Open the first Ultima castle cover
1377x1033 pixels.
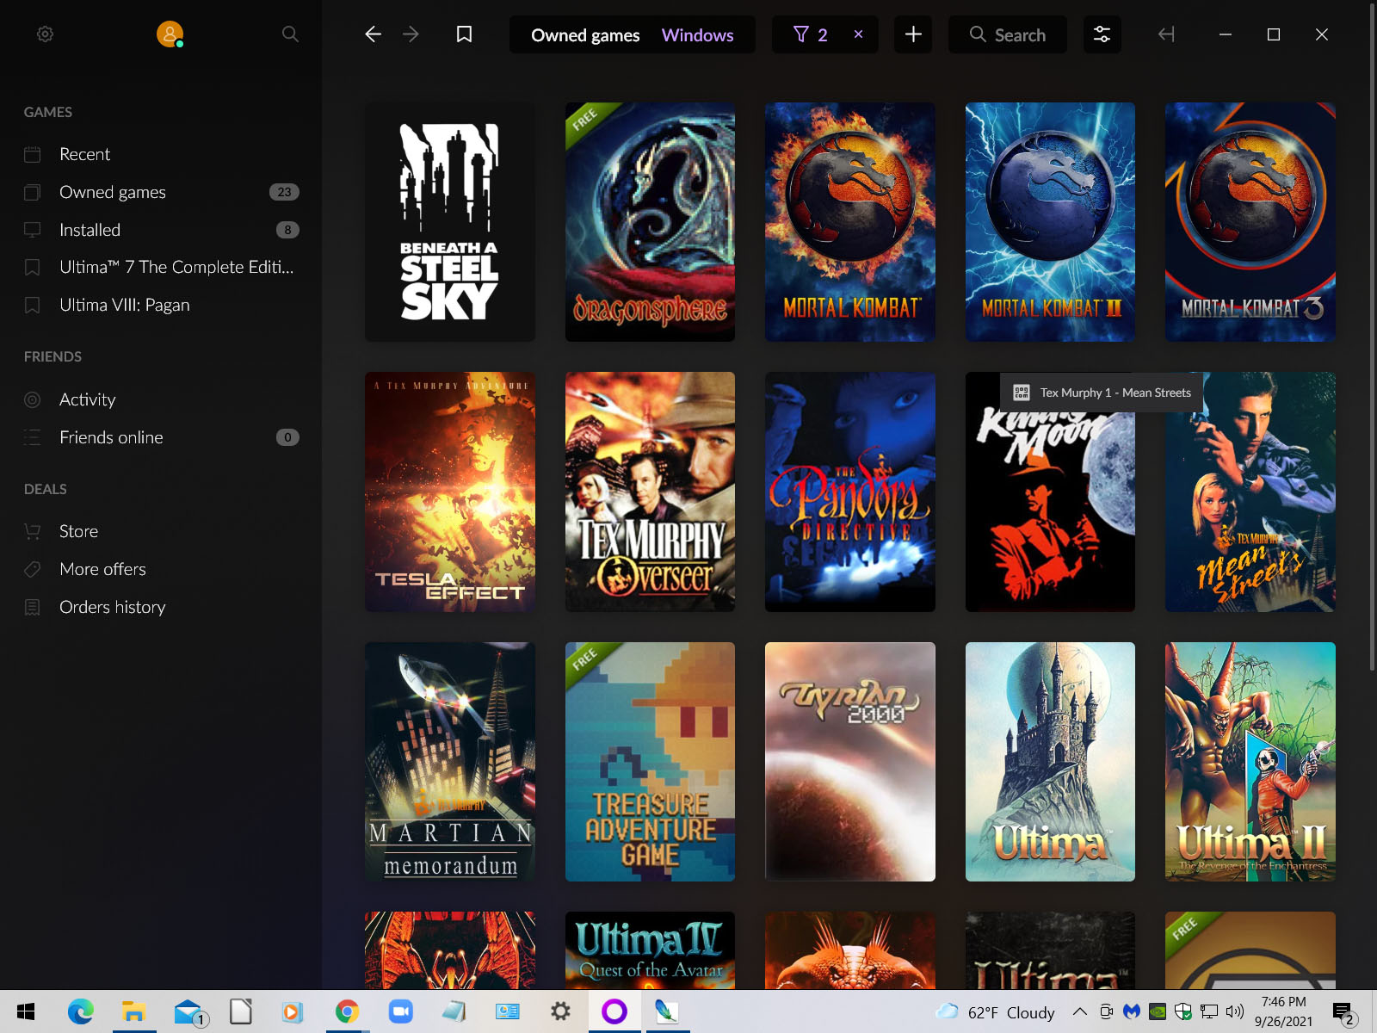(1050, 762)
